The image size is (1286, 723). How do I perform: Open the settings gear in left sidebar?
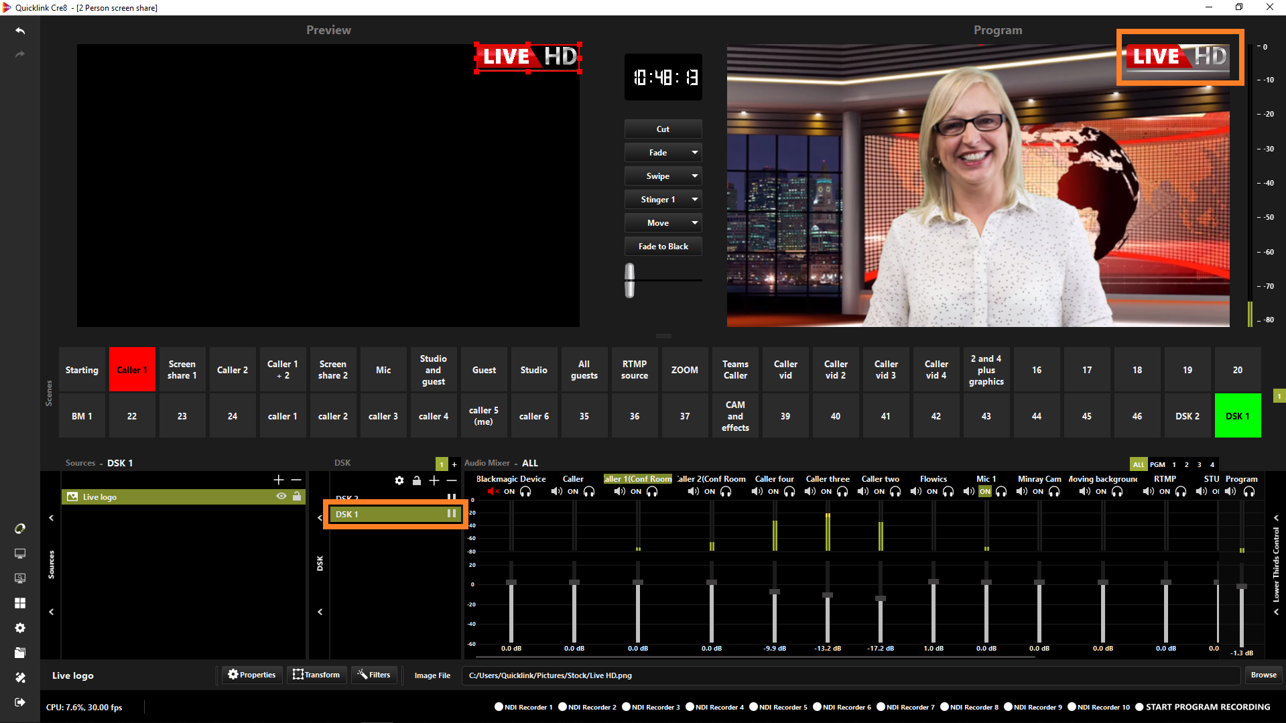point(20,628)
